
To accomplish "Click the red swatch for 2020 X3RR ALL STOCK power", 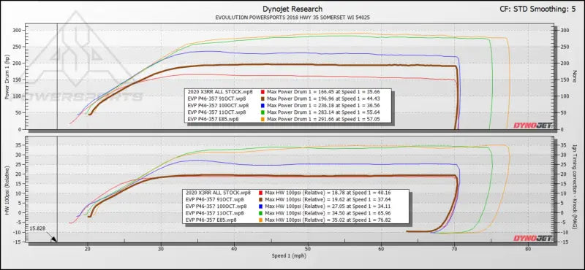I will tap(263, 91).
